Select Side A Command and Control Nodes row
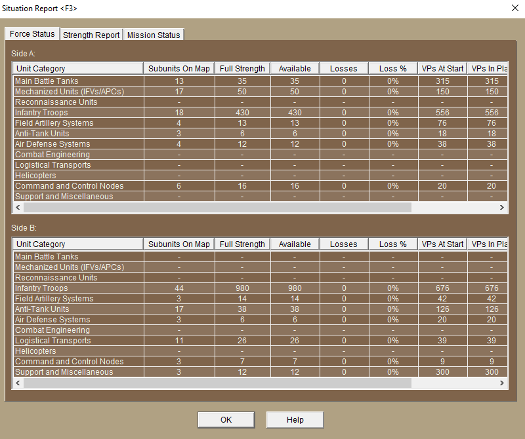The width and height of the screenshot is (525, 439). coord(260,186)
